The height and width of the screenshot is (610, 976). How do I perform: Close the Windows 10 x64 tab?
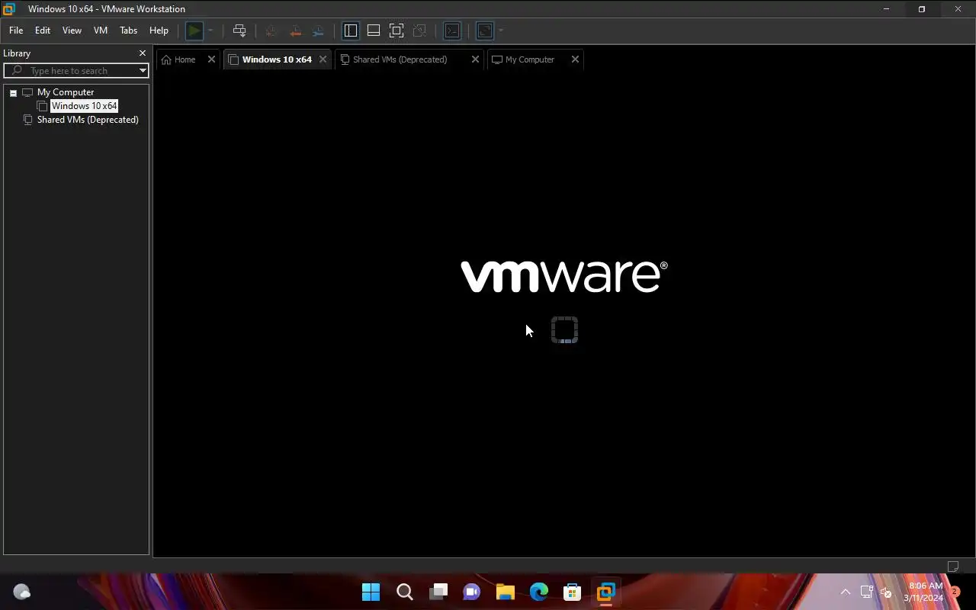(323, 59)
